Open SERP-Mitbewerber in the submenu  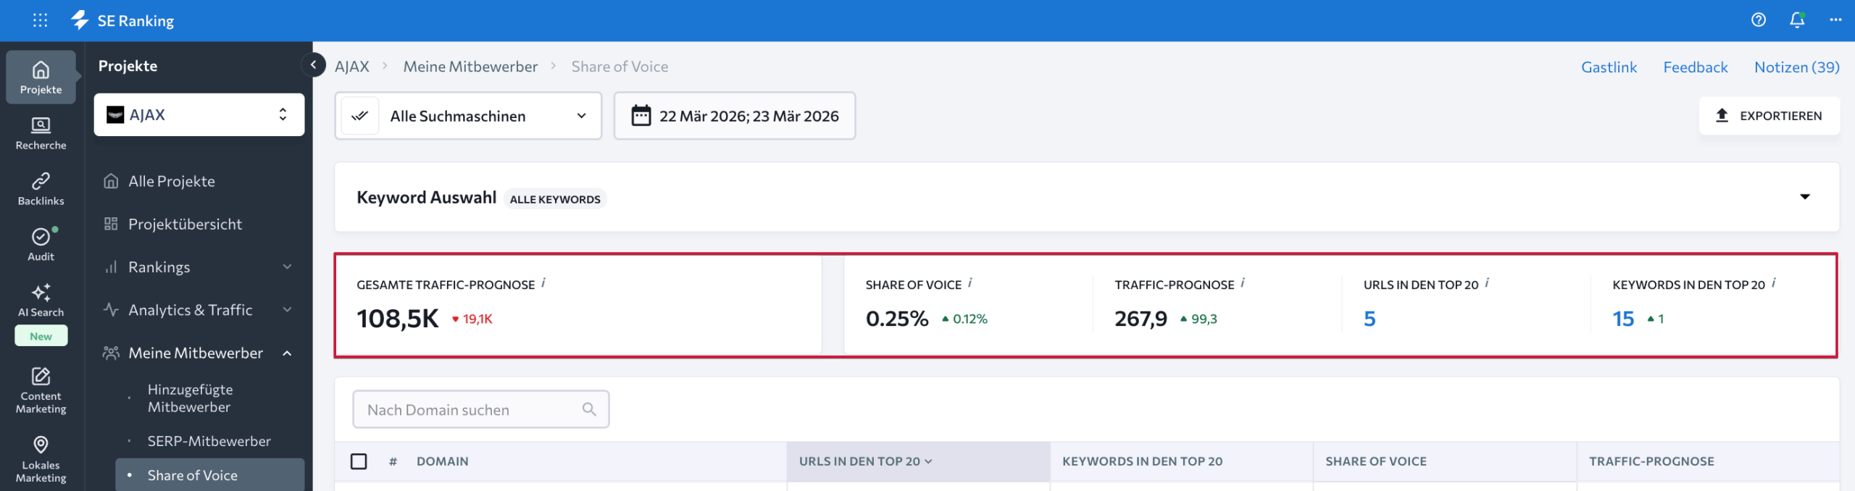209,441
